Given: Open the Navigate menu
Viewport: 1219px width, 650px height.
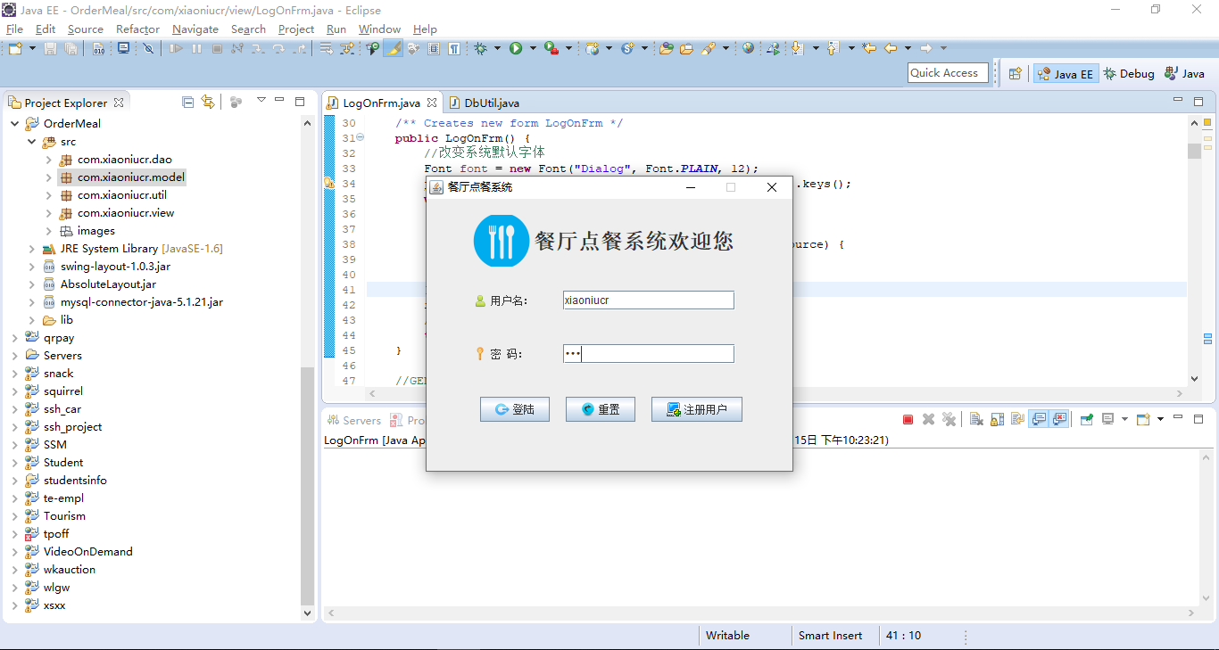Looking at the screenshot, I should (x=195, y=29).
